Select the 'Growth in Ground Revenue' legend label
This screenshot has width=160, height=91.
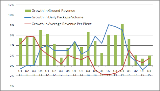pos(53,11)
